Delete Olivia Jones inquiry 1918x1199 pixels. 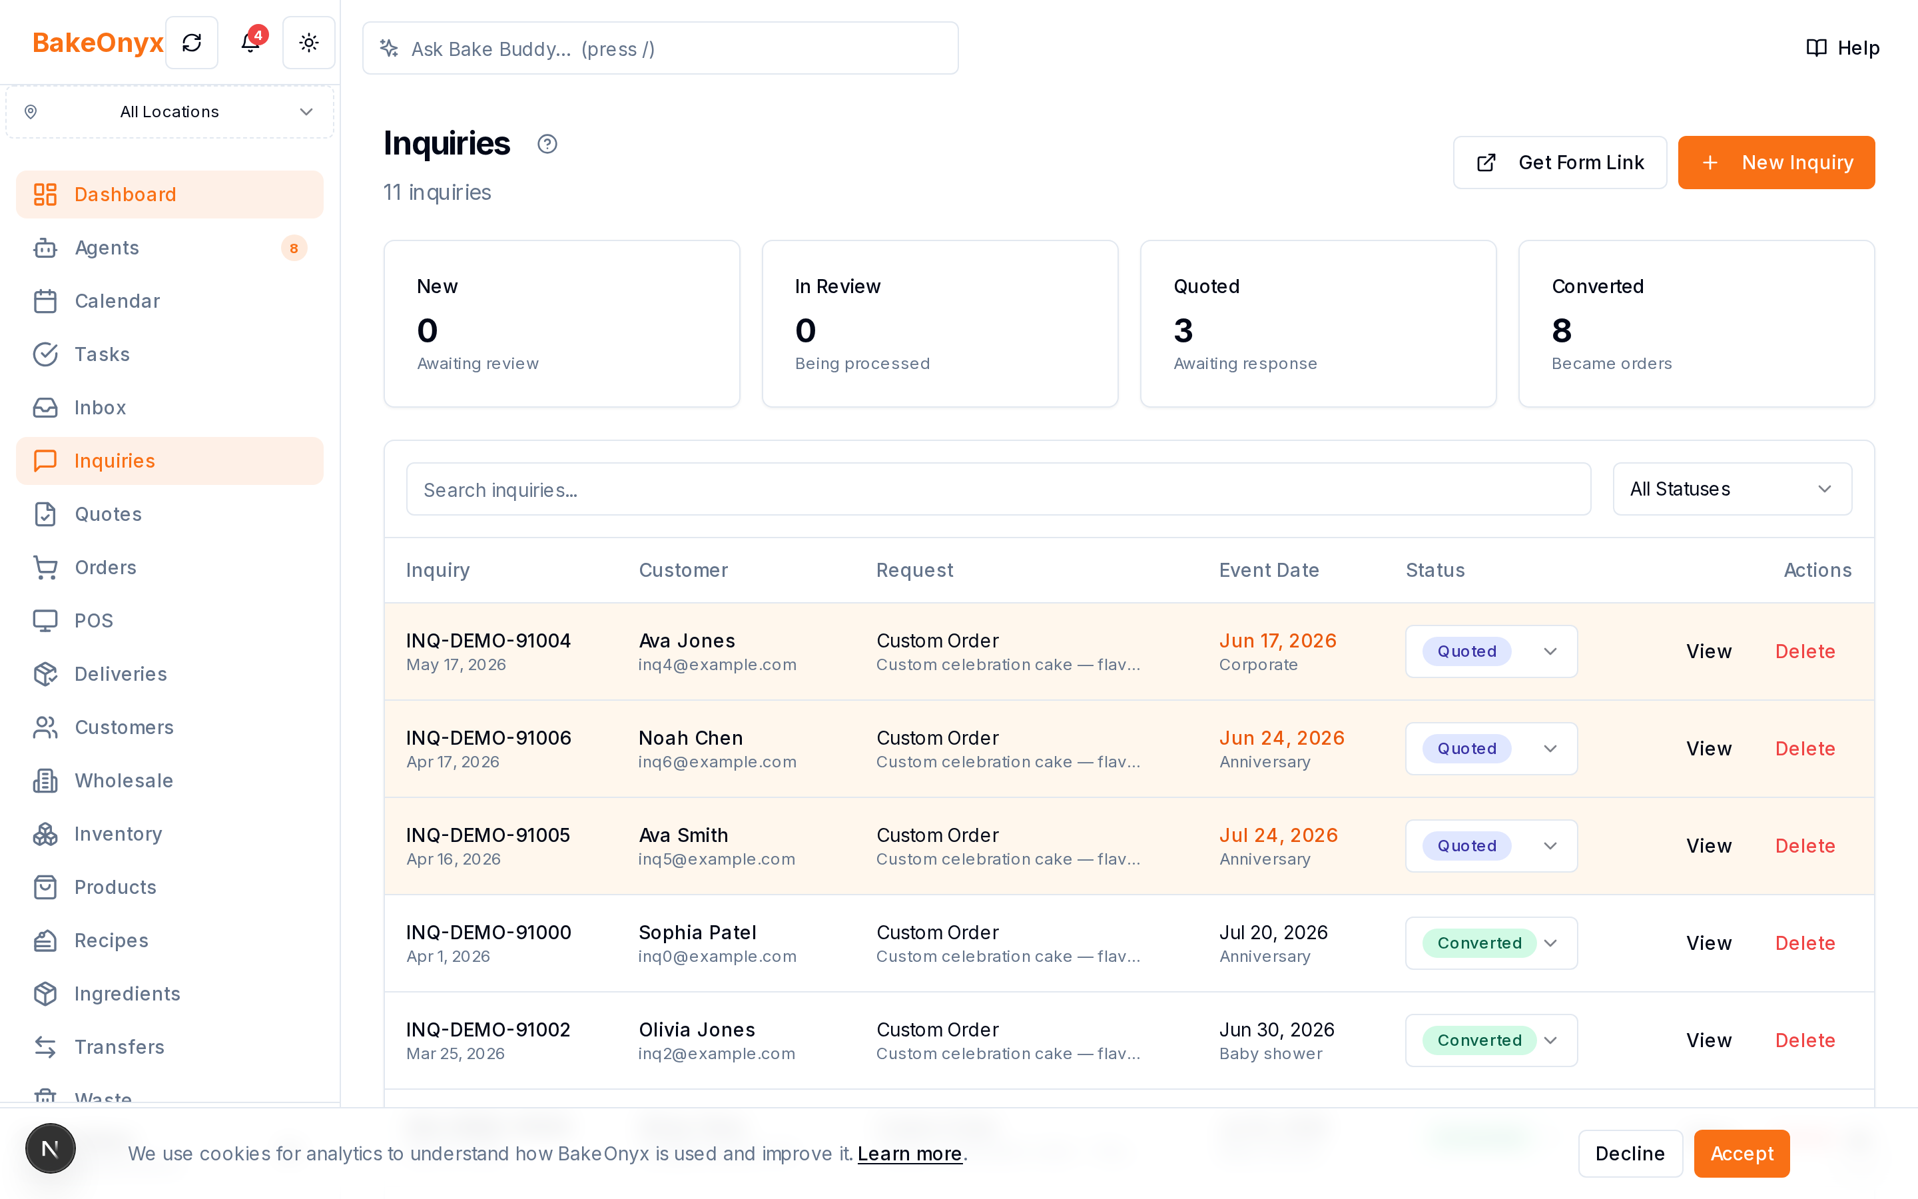coord(1805,1040)
